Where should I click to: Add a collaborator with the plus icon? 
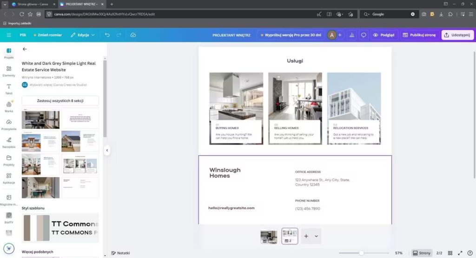[x=340, y=35]
